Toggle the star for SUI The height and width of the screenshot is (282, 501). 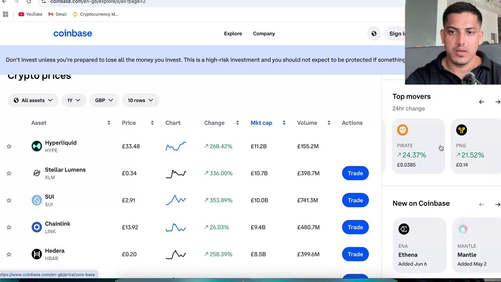(9, 201)
